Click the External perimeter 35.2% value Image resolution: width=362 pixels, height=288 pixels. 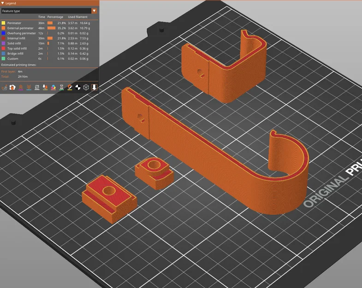(62, 28)
